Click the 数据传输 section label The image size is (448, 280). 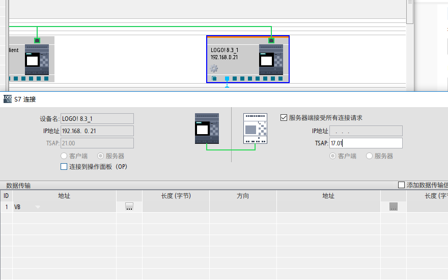pos(18,186)
